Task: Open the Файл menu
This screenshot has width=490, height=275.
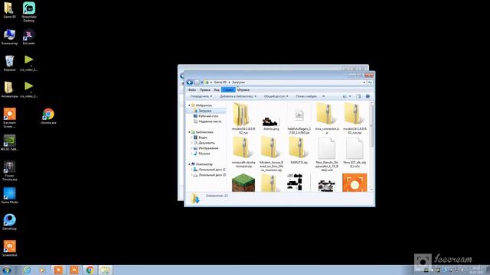Action: coord(192,90)
